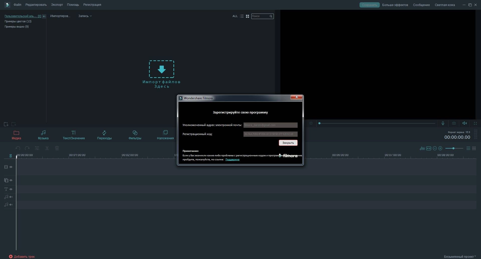Screen dimensions: 481x259
Task: Open the Сообщение item
Action: click(421, 5)
